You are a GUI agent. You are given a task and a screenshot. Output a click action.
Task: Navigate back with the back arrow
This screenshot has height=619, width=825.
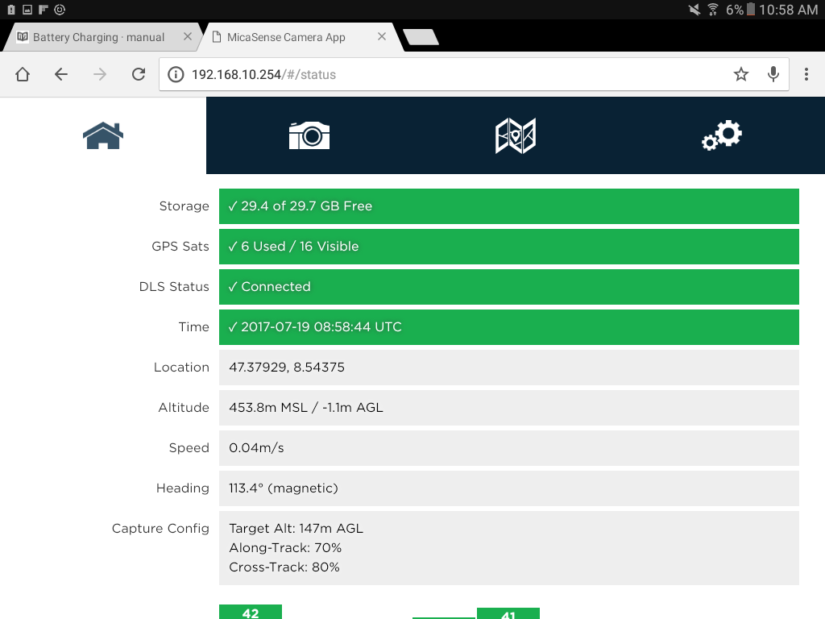60,73
